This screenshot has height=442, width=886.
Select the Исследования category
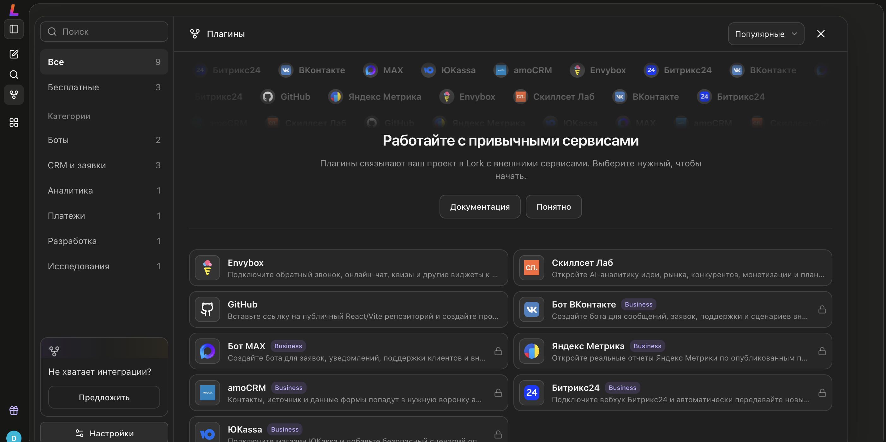[104, 266]
